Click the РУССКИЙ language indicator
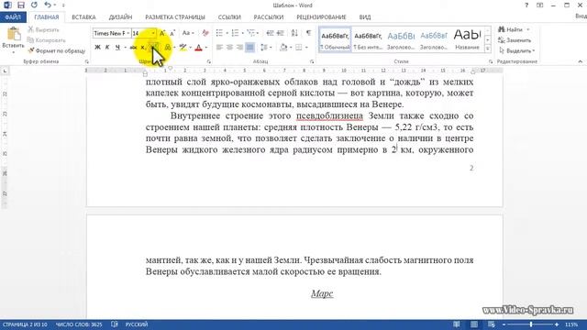 tap(137, 324)
